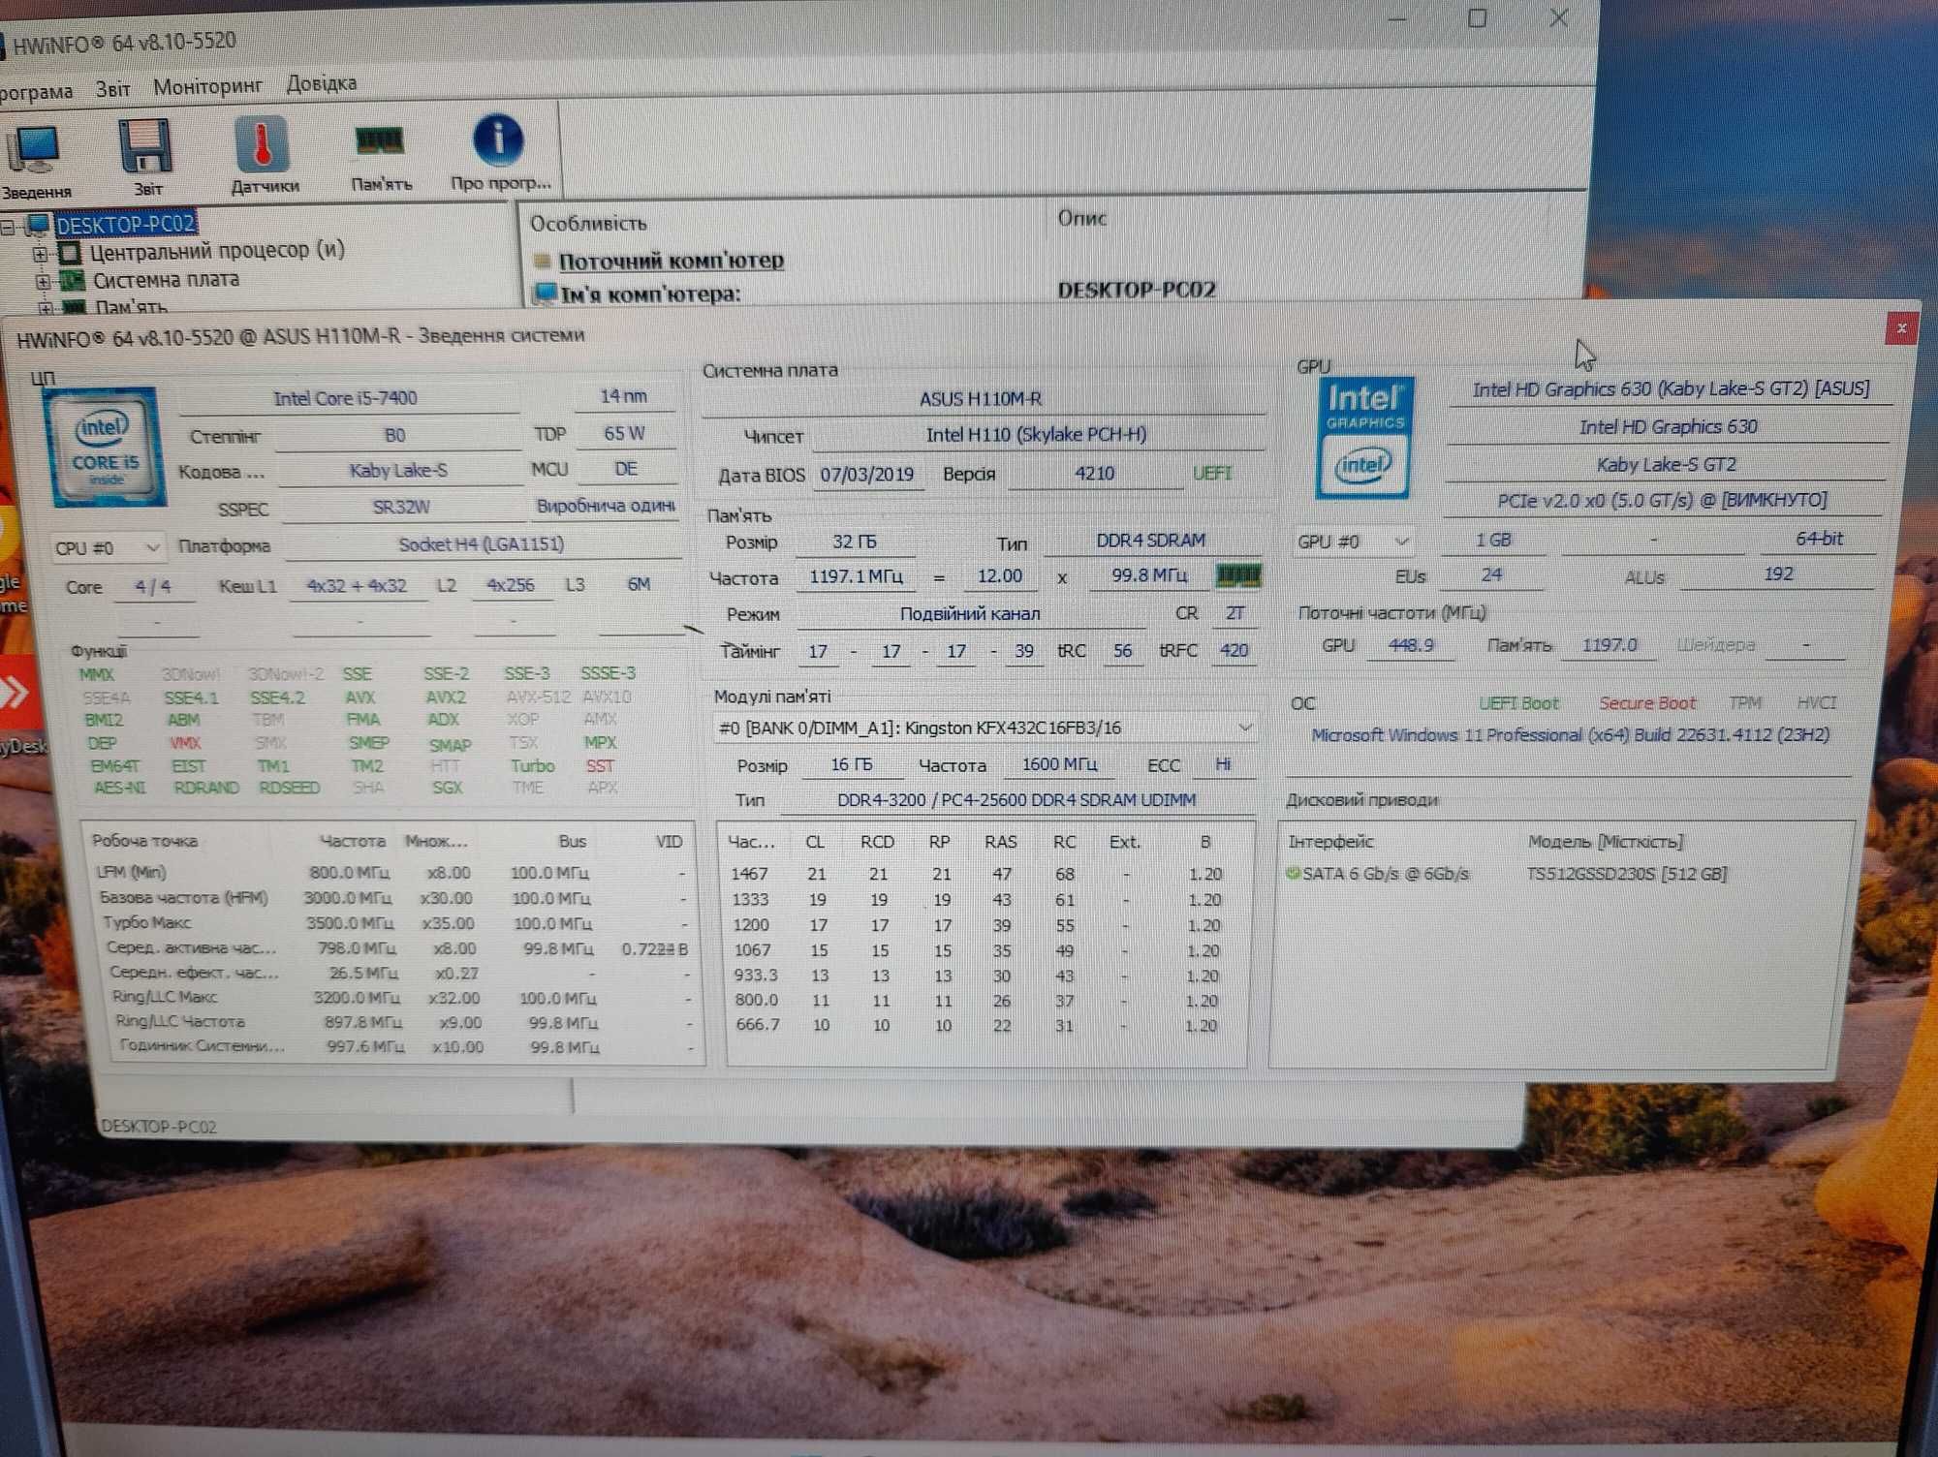The height and width of the screenshot is (1457, 1938).
Task: Open Sensors (Датчики) thermometer icon
Action: tap(262, 144)
